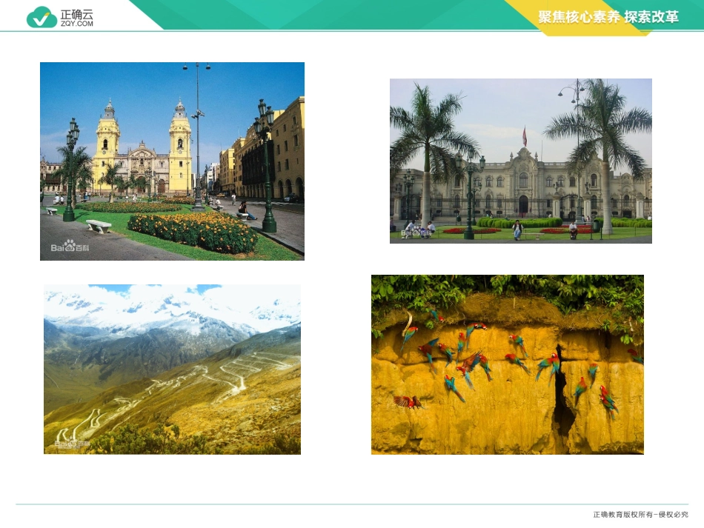Viewport: 704px width, 528px height.
Task: Click the orange flower bed in plaza photo
Action: pyautogui.click(x=193, y=231)
